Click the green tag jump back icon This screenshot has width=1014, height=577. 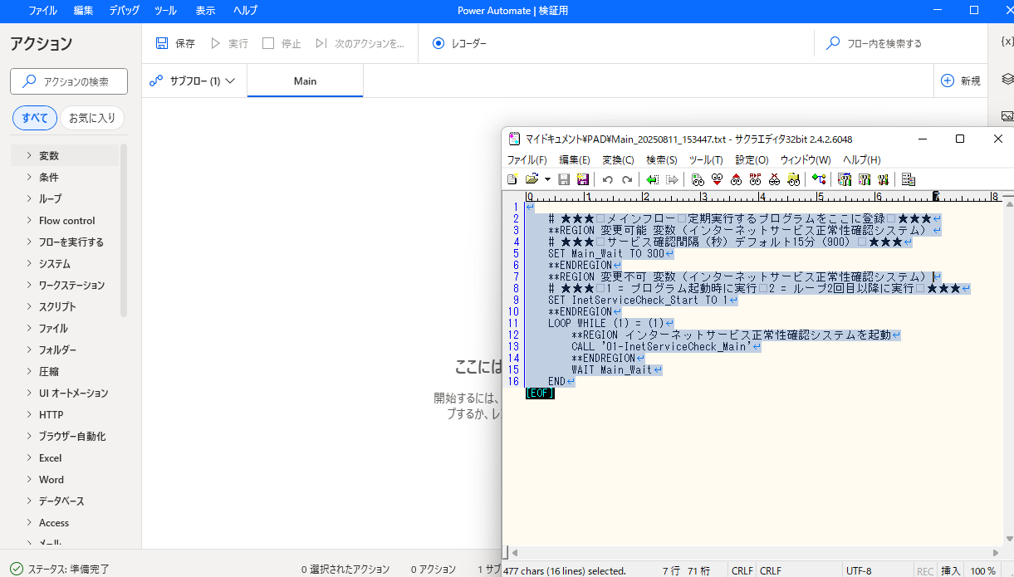pos(653,179)
